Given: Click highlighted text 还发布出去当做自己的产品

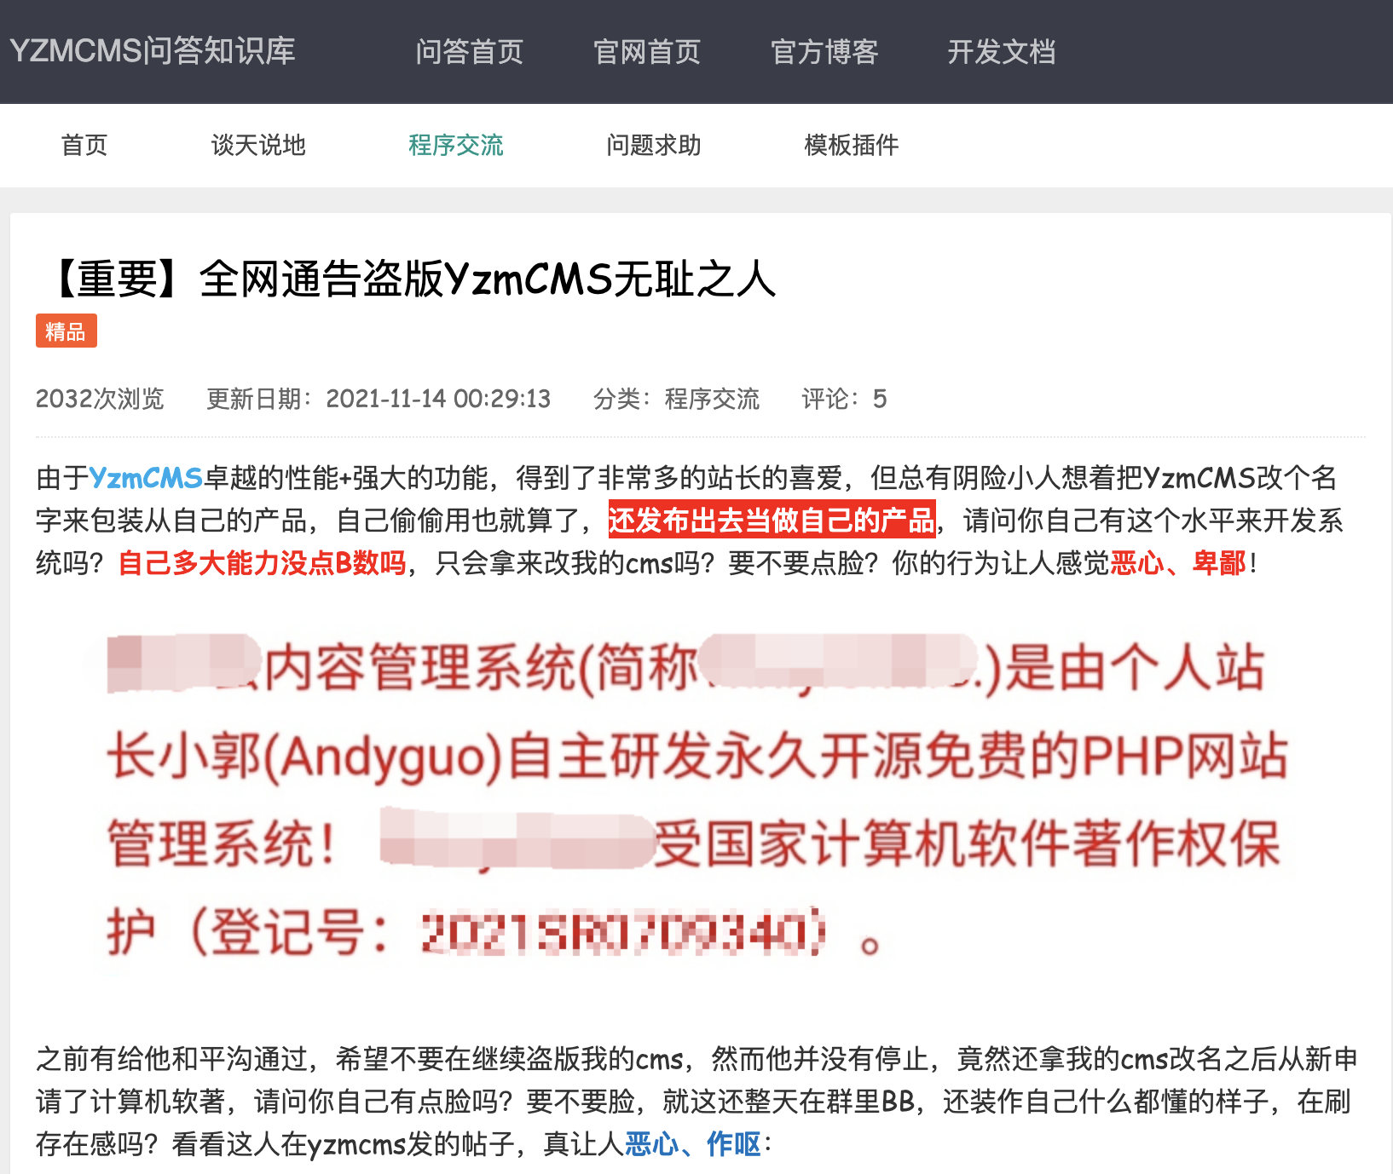Looking at the screenshot, I should (x=772, y=520).
